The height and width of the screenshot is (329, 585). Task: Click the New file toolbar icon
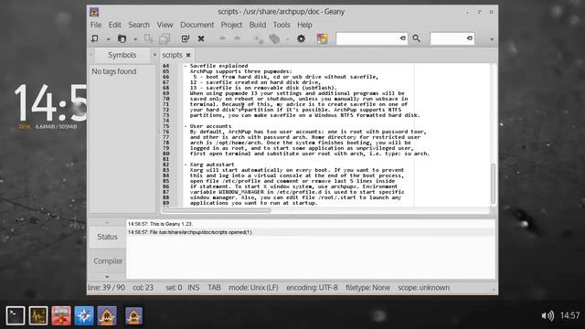(x=95, y=38)
